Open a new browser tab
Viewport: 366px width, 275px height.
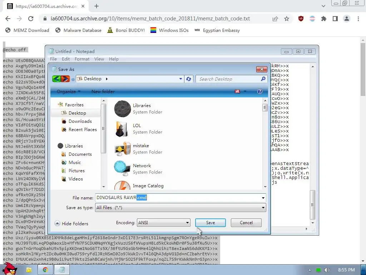click(x=97, y=6)
